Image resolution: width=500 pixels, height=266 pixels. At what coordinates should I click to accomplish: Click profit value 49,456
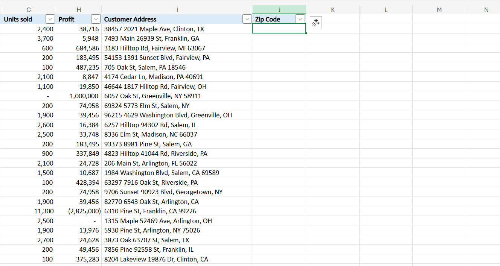point(79,249)
